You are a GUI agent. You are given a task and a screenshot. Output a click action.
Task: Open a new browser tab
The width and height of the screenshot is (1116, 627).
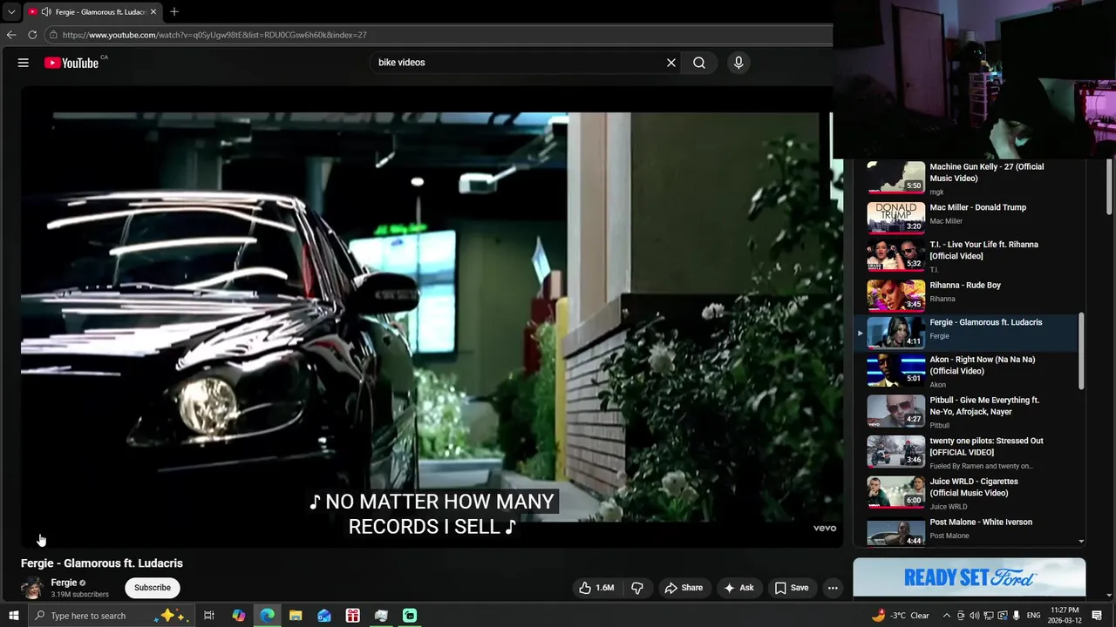click(174, 11)
